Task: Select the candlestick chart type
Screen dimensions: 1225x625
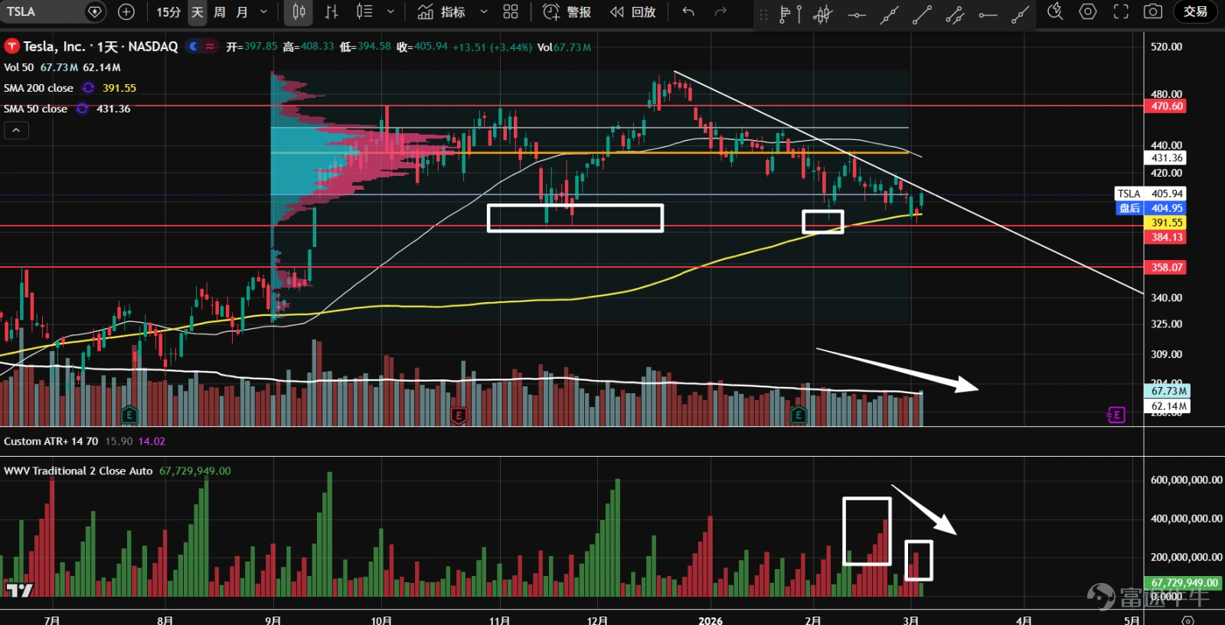Action: pos(299,12)
